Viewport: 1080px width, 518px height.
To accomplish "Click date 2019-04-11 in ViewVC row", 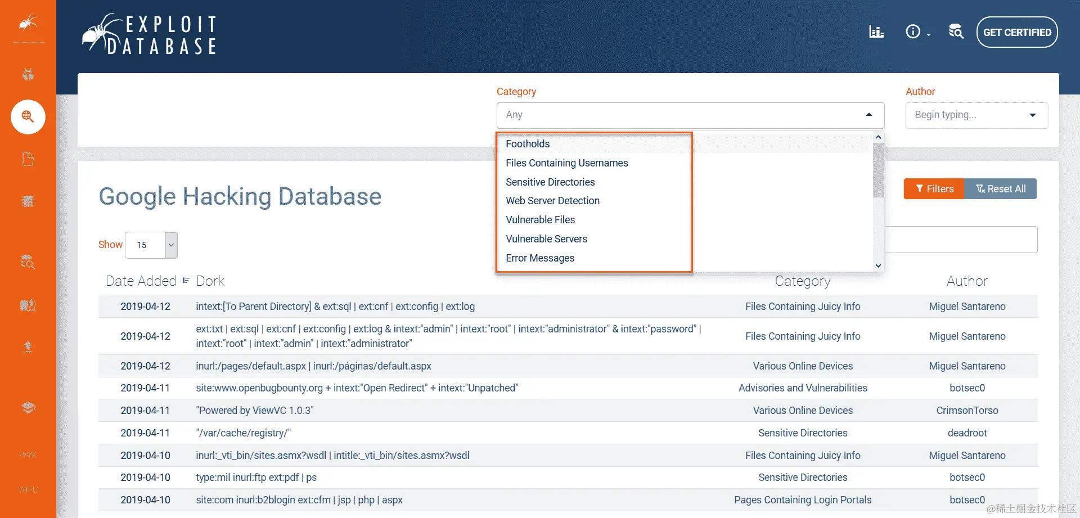I will tap(145, 411).
